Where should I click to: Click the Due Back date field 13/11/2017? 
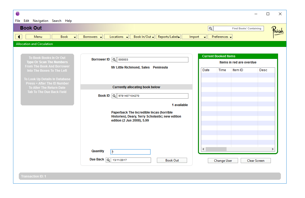pos(131,160)
